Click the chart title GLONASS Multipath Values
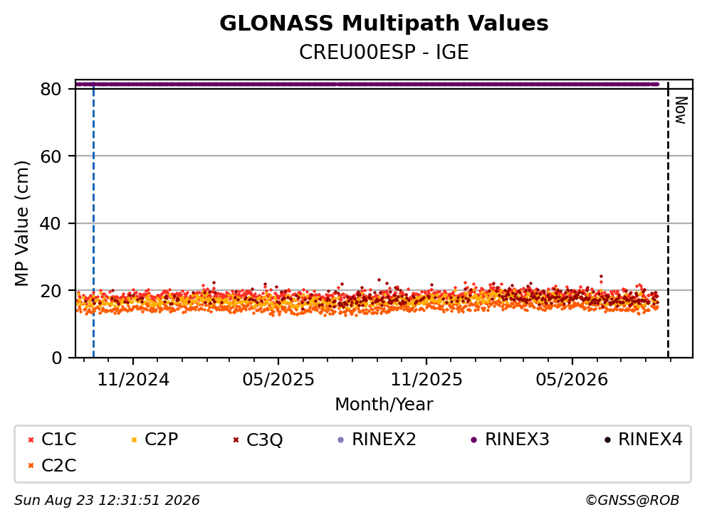 coord(384,23)
